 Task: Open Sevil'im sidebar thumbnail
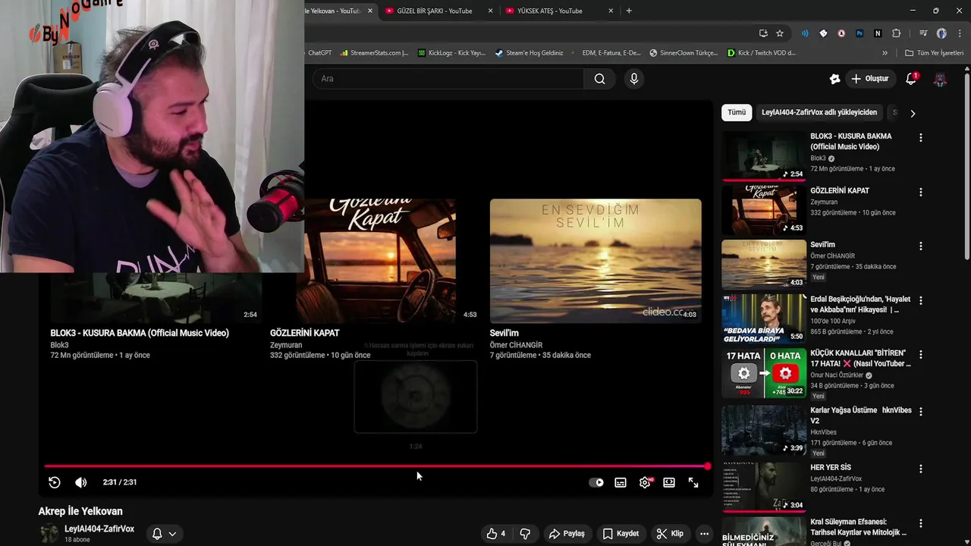pyautogui.click(x=764, y=264)
